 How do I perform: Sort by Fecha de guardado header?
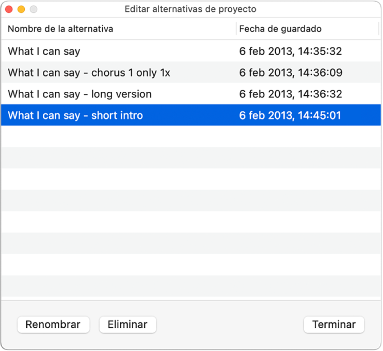(280, 29)
